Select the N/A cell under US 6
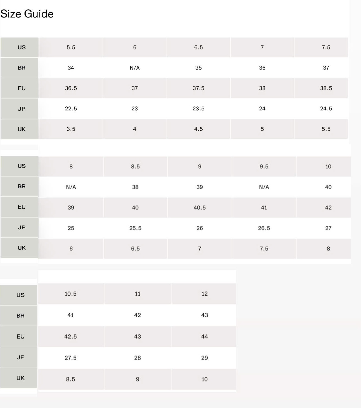This screenshot has height=408, width=361. pos(135,68)
